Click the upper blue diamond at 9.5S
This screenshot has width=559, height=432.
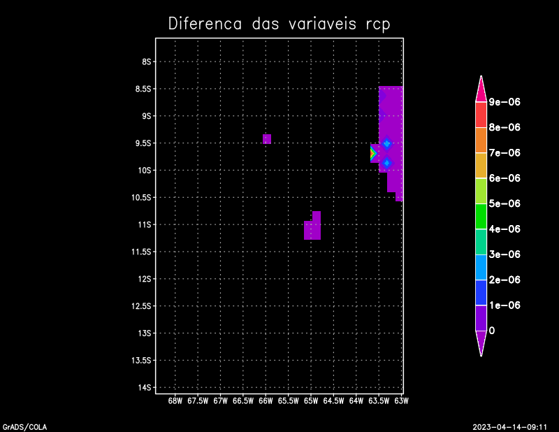coord(386,143)
